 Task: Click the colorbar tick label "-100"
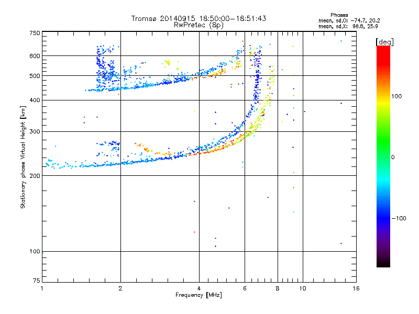(x=399, y=218)
